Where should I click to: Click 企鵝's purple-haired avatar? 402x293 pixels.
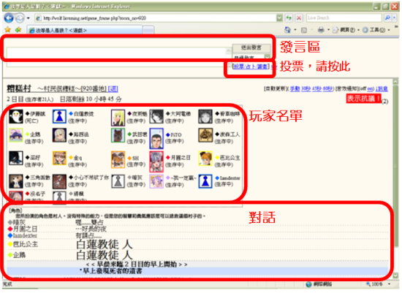16,135
